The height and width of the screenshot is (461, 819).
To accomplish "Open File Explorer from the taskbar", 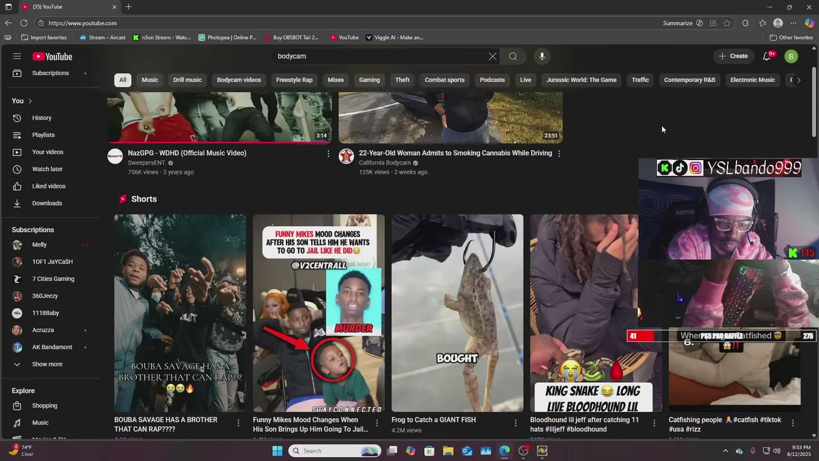I will [448, 451].
